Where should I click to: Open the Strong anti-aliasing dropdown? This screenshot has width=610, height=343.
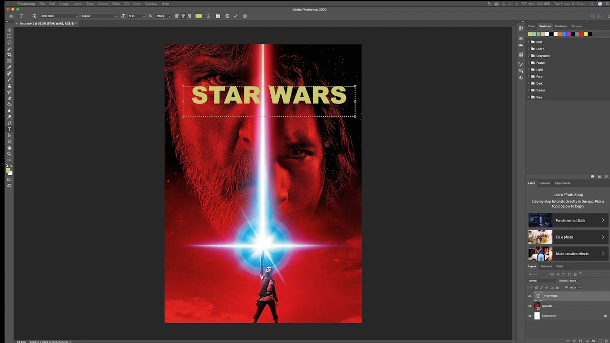click(163, 16)
